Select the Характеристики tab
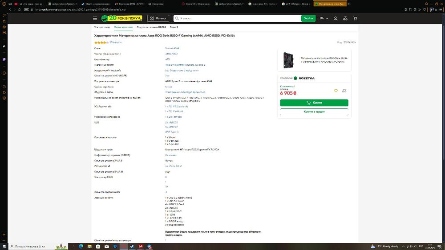 [123, 27]
